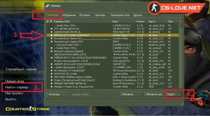Open the Интернет tab
The height and width of the screenshot is (116, 210).
coord(53,15)
